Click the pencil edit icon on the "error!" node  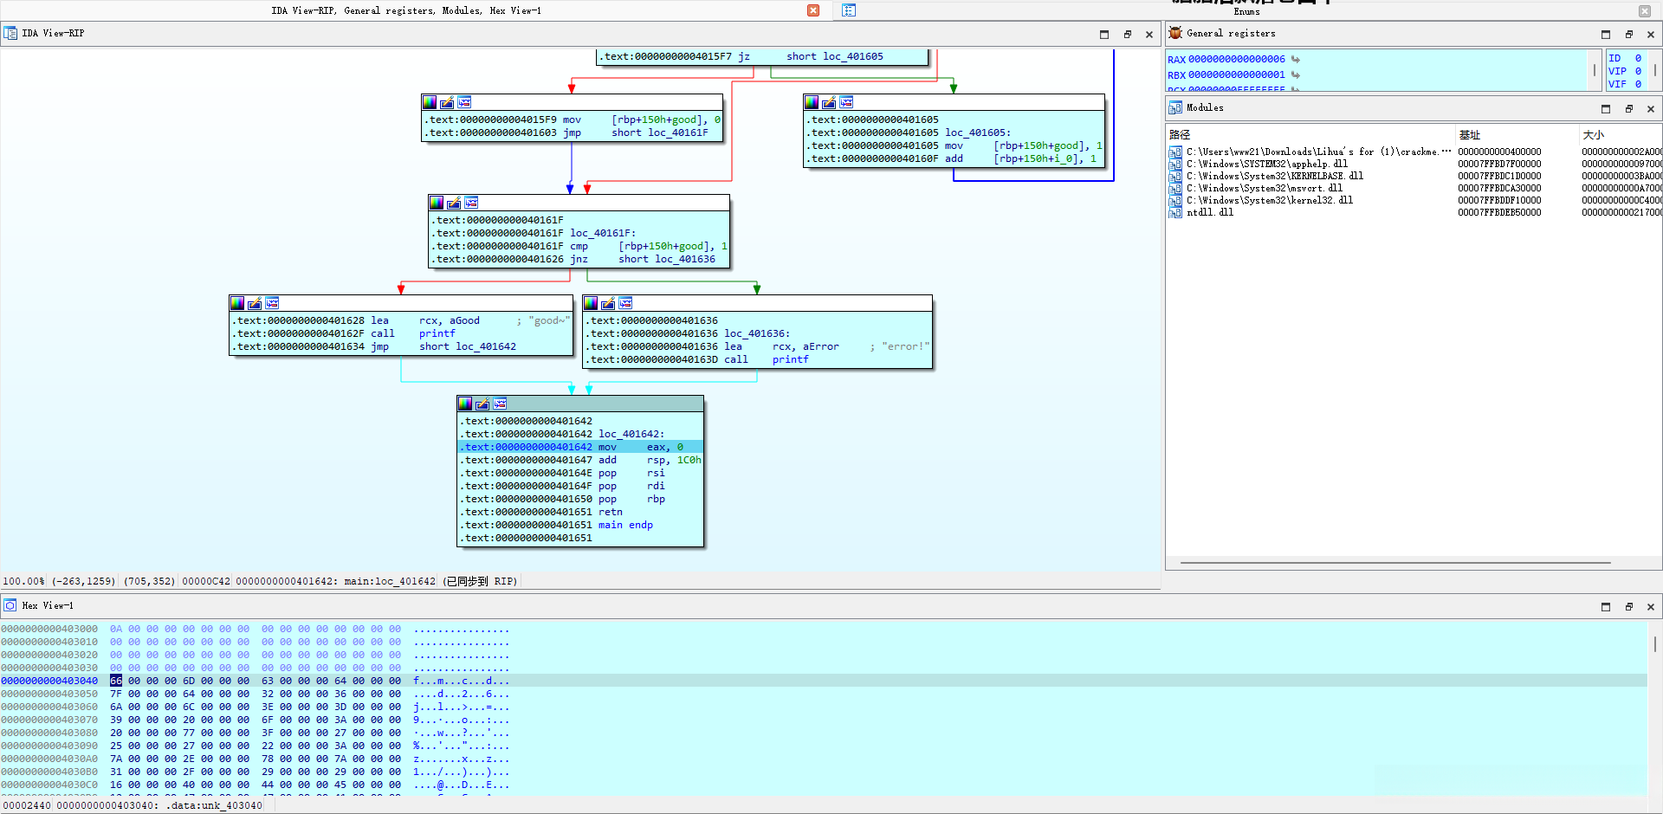(608, 303)
